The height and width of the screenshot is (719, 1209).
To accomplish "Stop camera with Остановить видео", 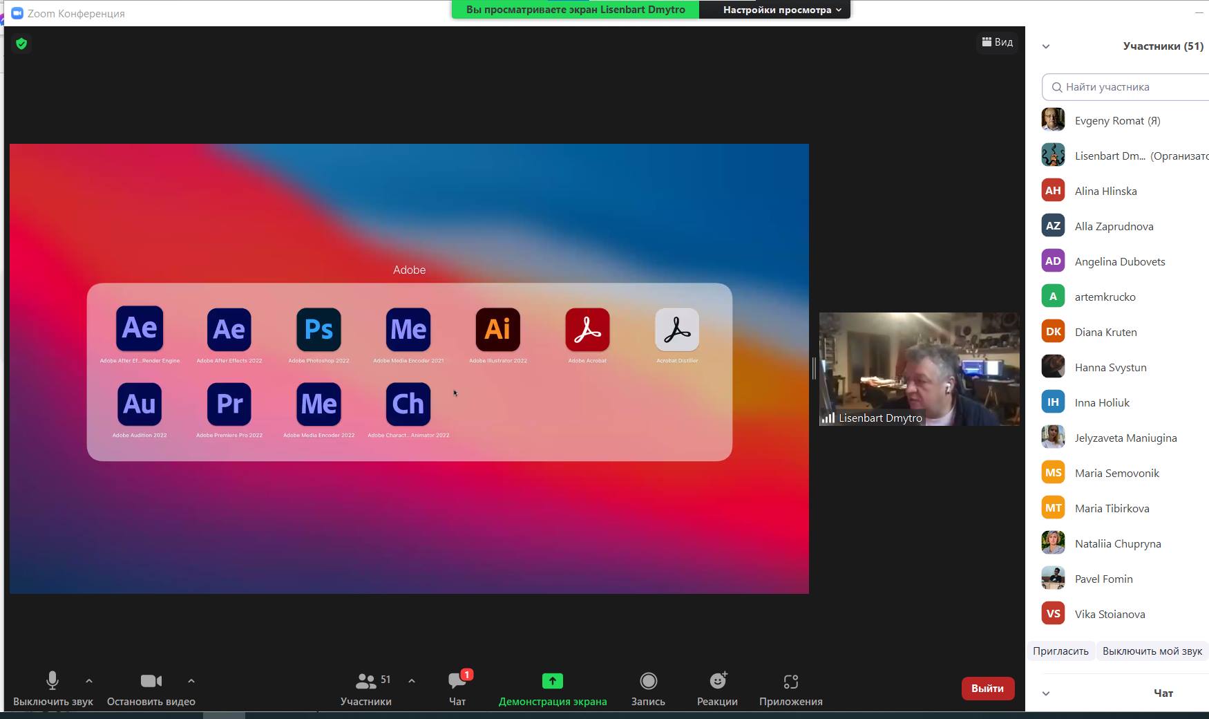I will tap(151, 682).
